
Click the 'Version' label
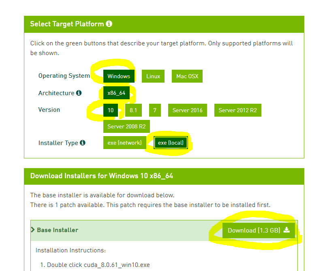(49, 110)
